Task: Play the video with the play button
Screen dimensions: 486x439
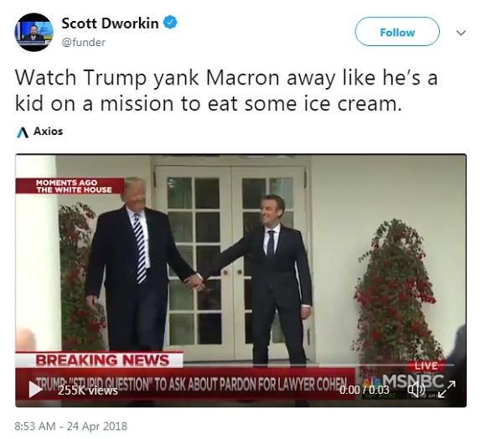Action: coord(35,389)
